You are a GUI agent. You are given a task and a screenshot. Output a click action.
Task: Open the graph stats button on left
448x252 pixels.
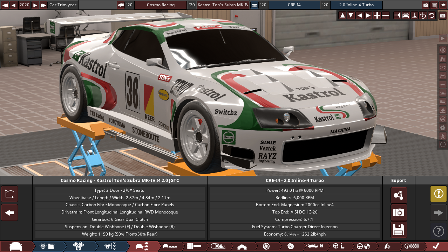9,194
